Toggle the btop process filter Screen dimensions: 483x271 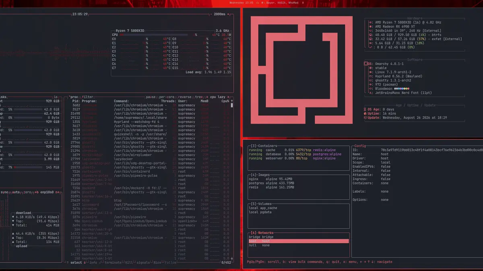click(88, 97)
